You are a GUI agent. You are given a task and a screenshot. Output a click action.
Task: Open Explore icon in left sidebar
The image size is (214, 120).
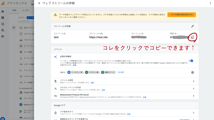click(3, 24)
